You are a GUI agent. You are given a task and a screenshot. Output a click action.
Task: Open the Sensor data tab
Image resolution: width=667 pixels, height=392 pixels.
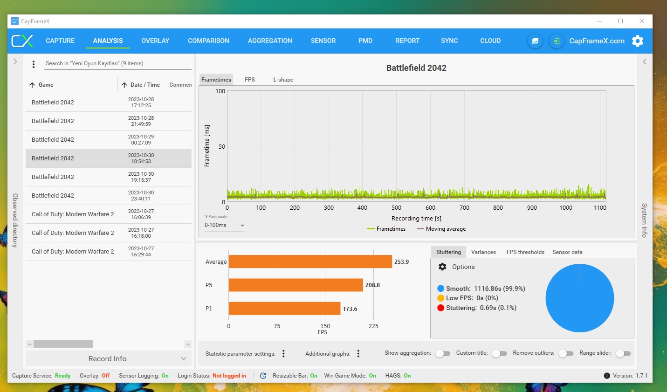[567, 252]
